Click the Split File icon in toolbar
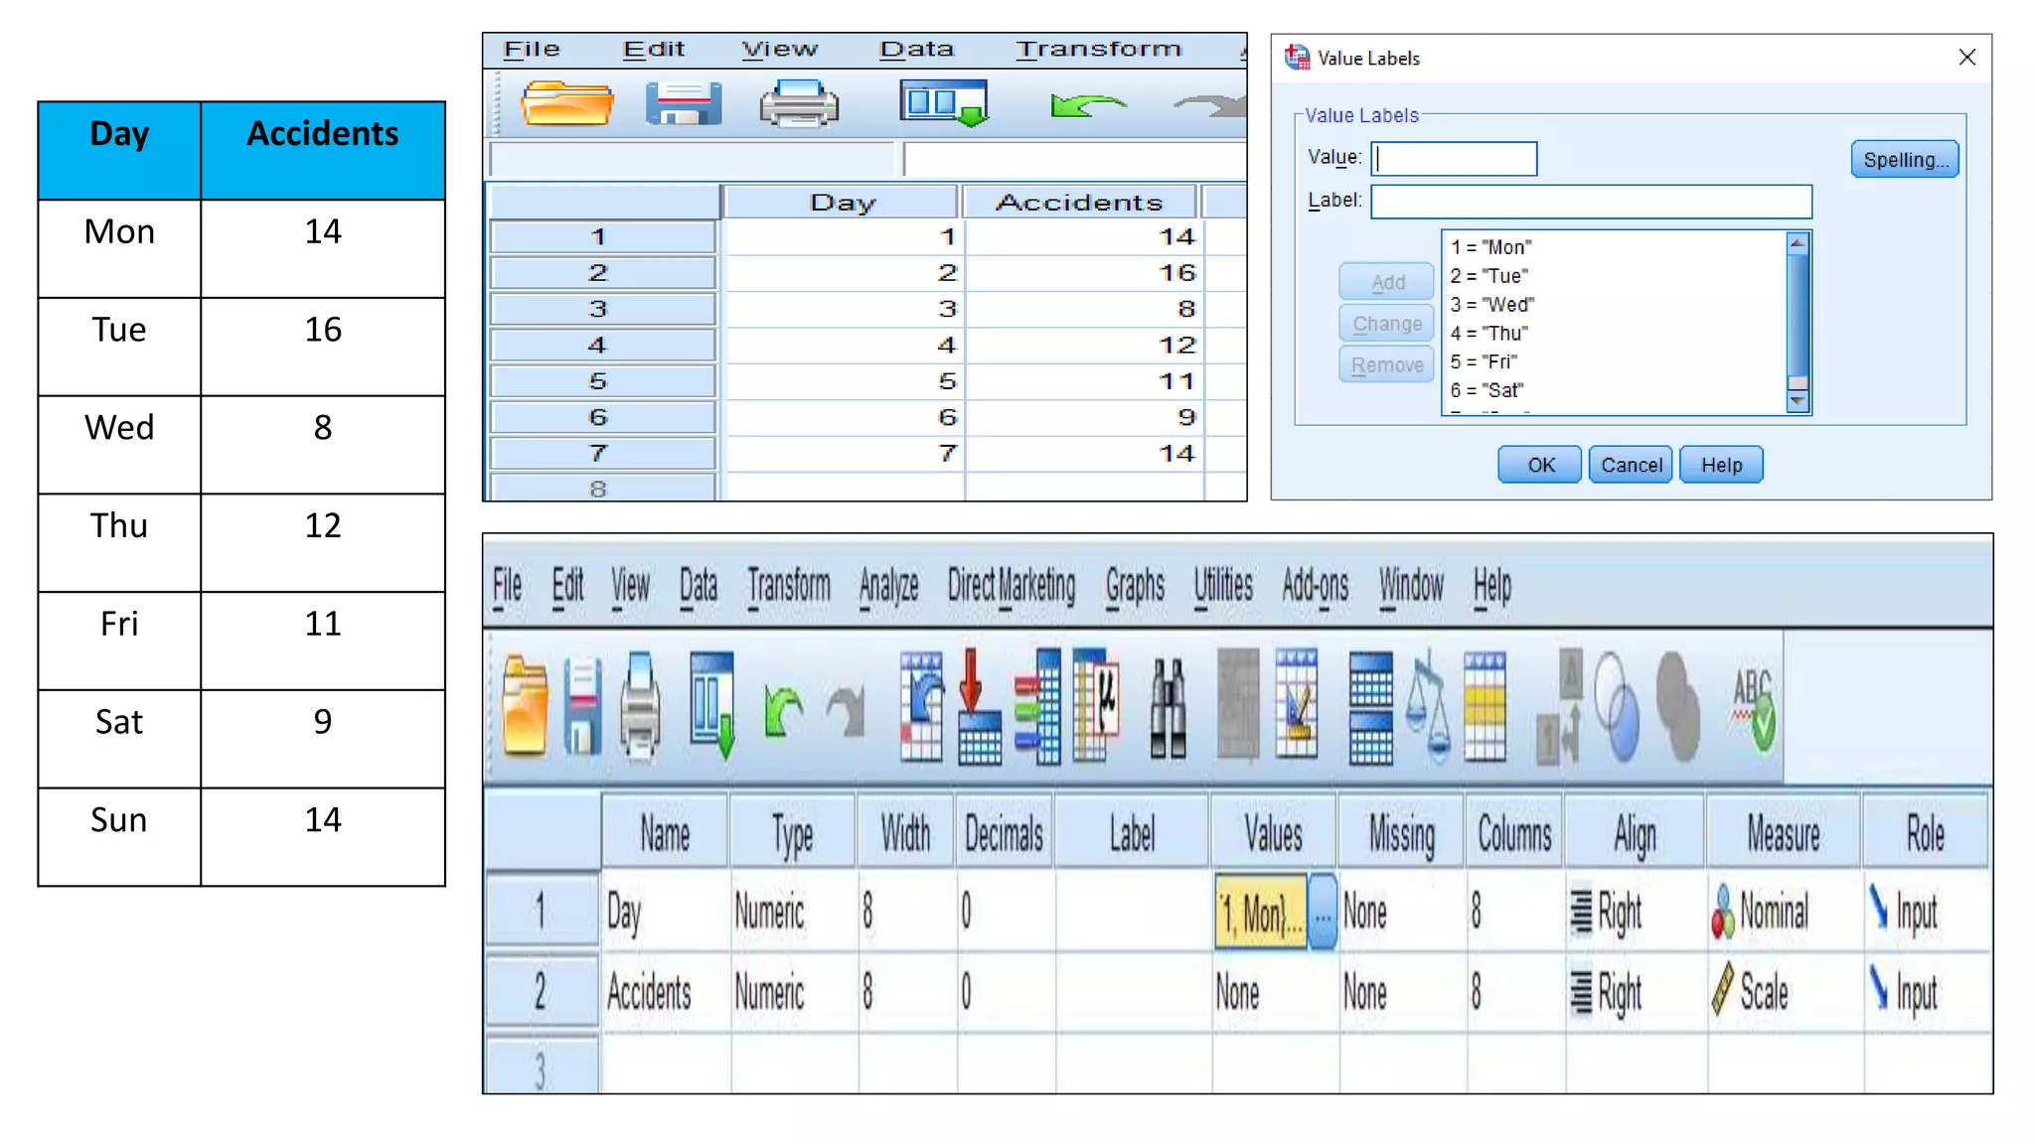Screen dimensions: 2035x1144 pyautogui.click(x=1370, y=708)
